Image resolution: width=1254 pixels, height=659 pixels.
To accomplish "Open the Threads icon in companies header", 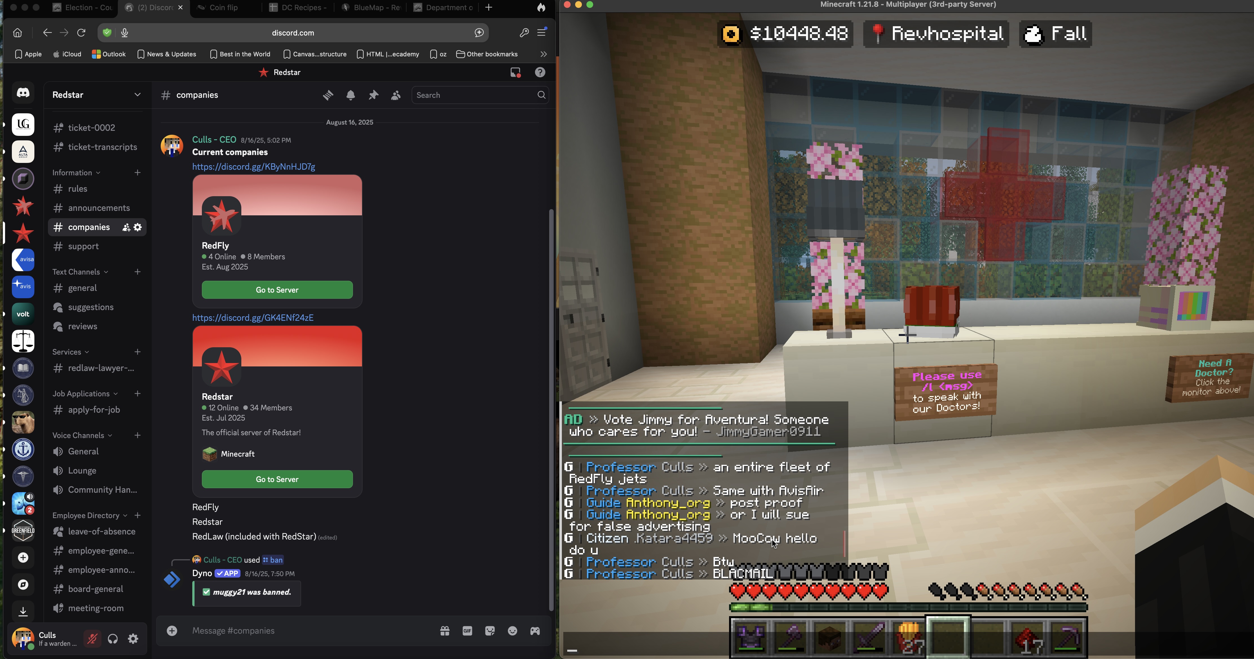I will pyautogui.click(x=328, y=95).
